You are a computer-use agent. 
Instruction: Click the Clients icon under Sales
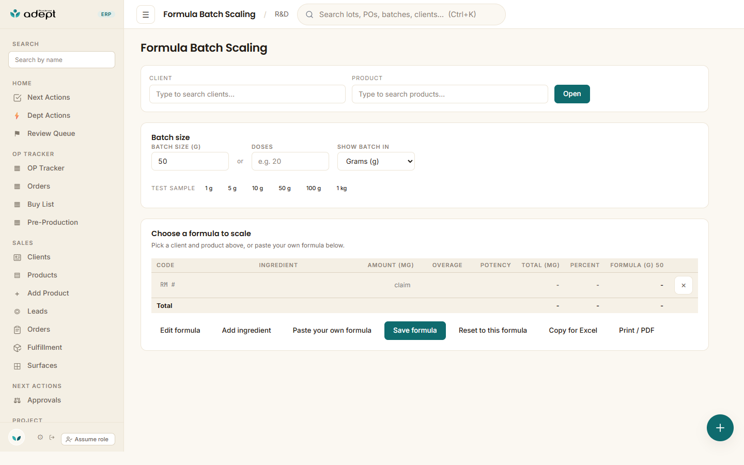point(17,257)
